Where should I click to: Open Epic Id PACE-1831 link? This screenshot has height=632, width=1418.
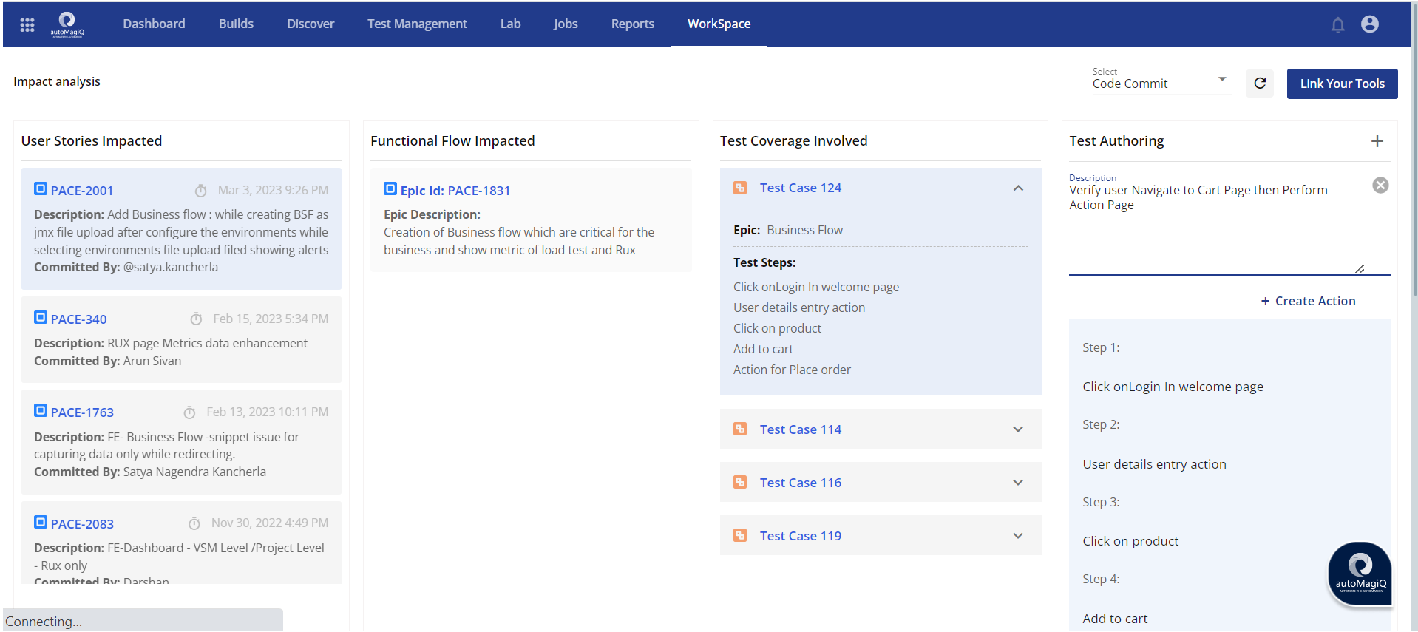(x=455, y=191)
